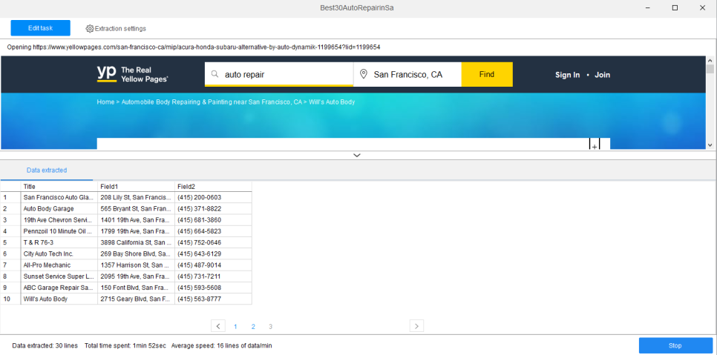Viewport: 717px width, 355px height.
Task: Click the 269 Bay Shore Blvd address cell
Action: [x=136, y=253]
